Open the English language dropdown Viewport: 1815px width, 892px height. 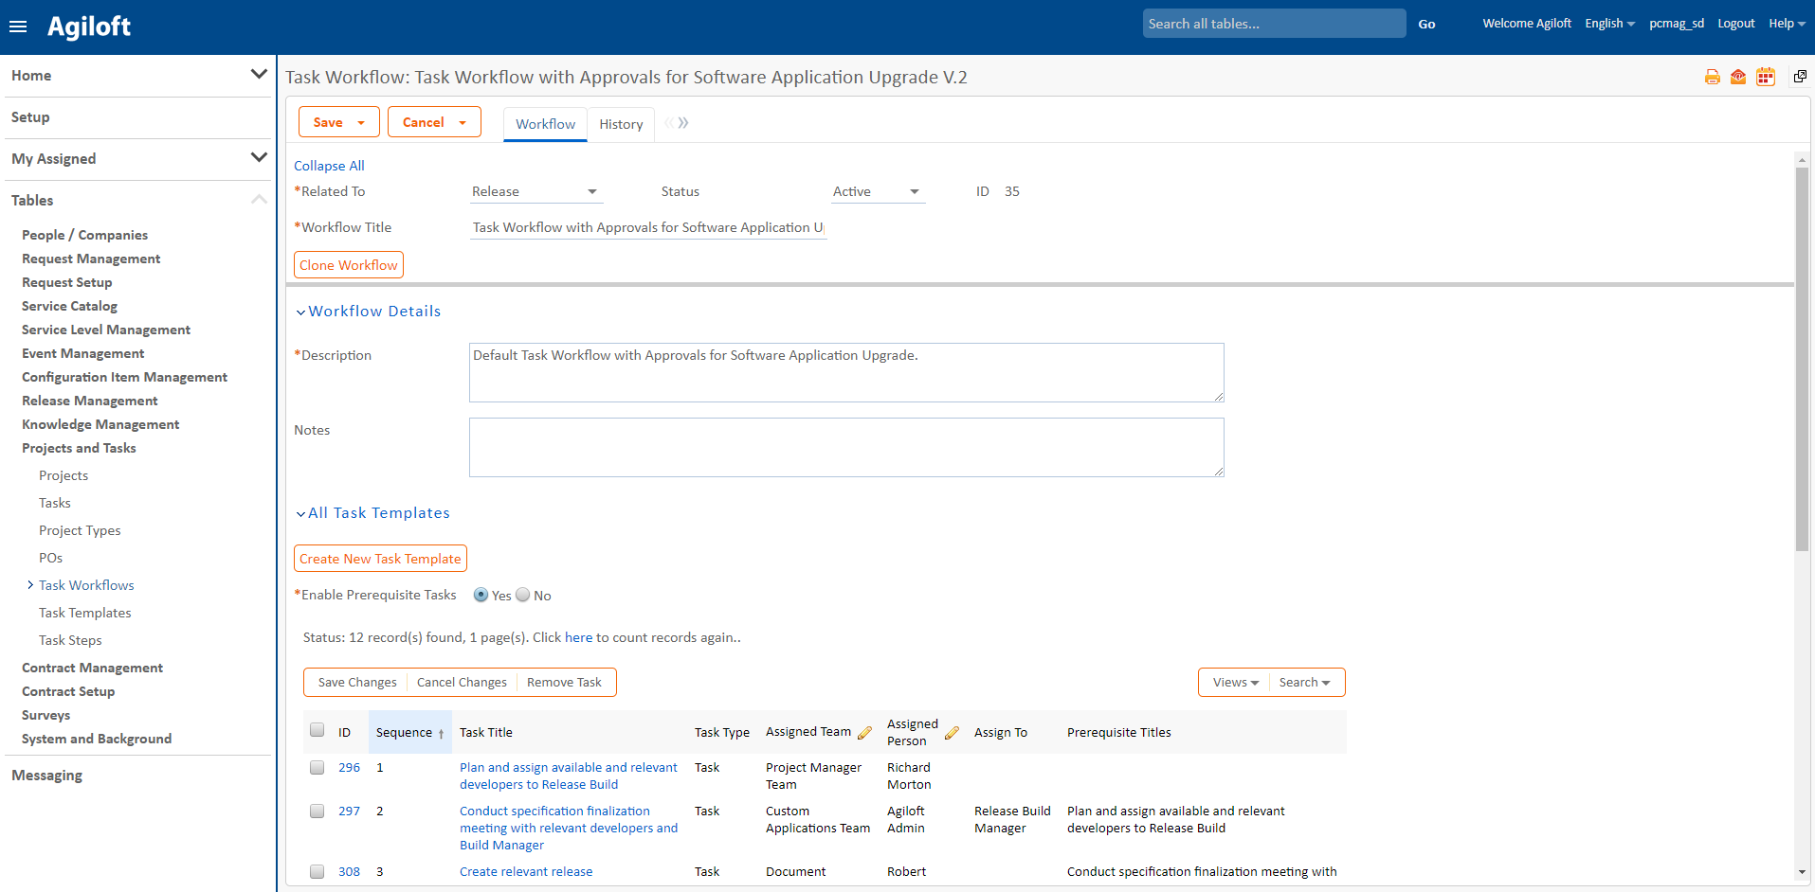[1610, 24]
